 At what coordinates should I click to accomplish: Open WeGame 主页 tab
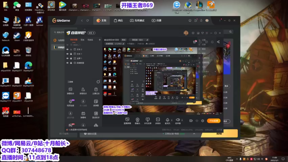pos(102,21)
